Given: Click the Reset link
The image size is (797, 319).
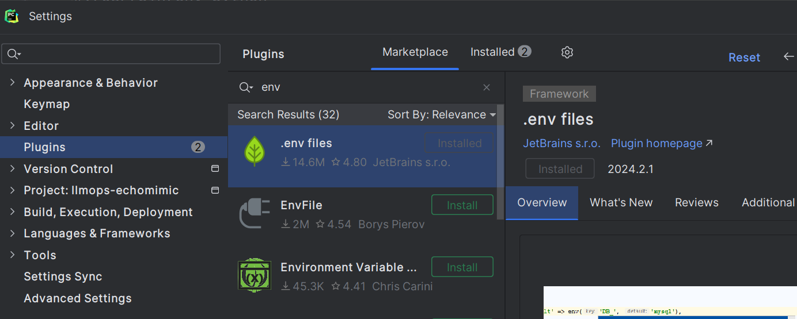Looking at the screenshot, I should coord(744,57).
